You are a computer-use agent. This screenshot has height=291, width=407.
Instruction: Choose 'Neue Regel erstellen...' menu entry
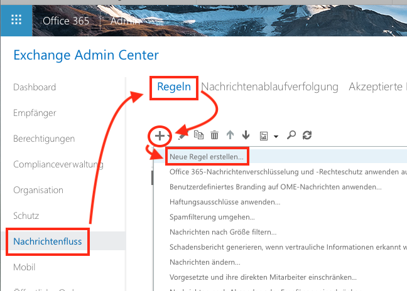pos(281,157)
